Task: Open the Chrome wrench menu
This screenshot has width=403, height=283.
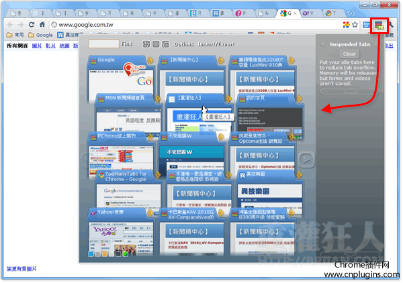Action: tap(391, 25)
